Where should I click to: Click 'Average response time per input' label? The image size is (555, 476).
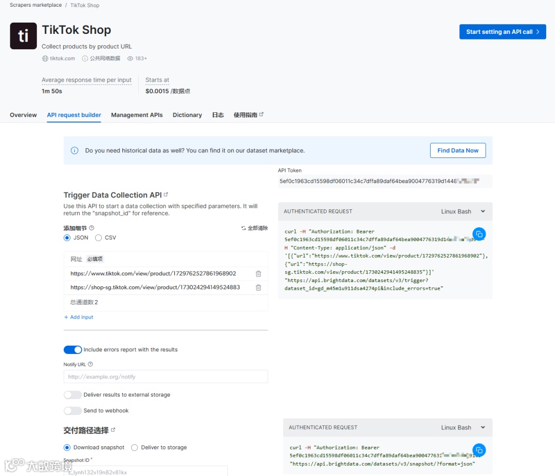86,80
